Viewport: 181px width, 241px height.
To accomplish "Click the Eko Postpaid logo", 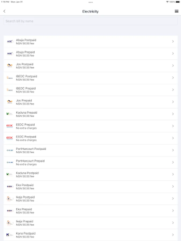I will (10, 186).
